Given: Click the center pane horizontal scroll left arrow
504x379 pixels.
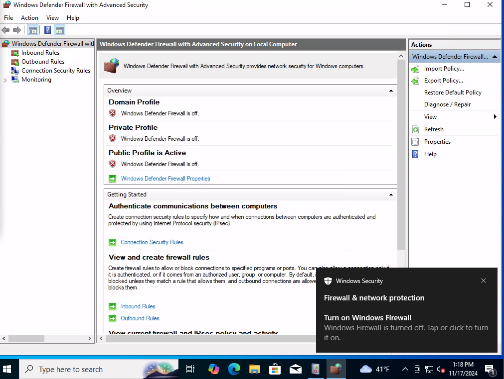Looking at the screenshot, I should point(102,338).
